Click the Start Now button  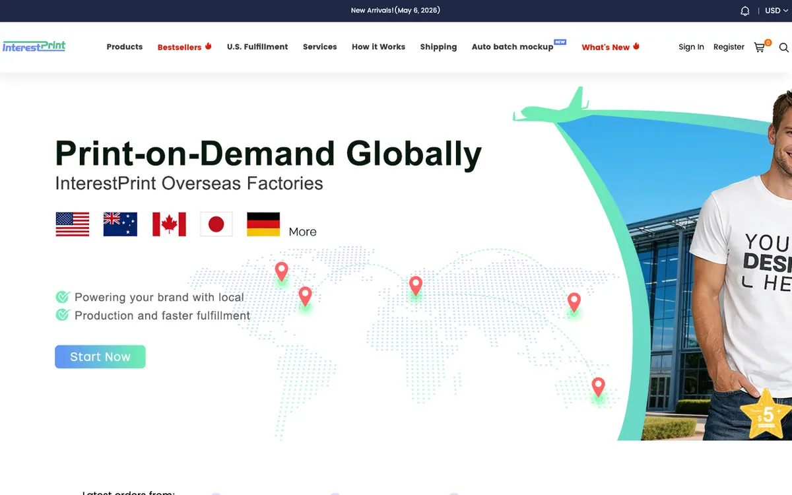pos(100,356)
